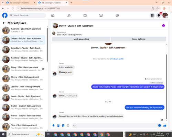Click More options button

tap(139, 39)
